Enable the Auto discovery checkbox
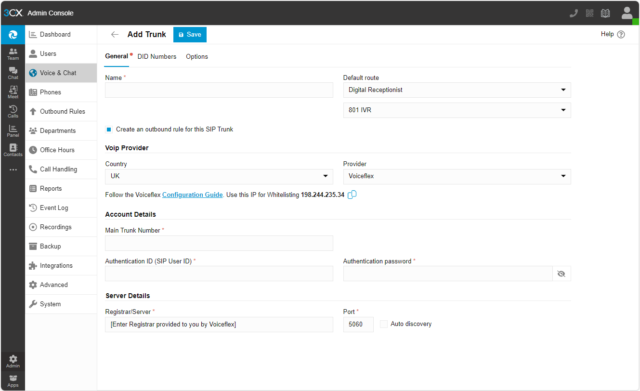This screenshot has height=391, width=640. click(384, 324)
